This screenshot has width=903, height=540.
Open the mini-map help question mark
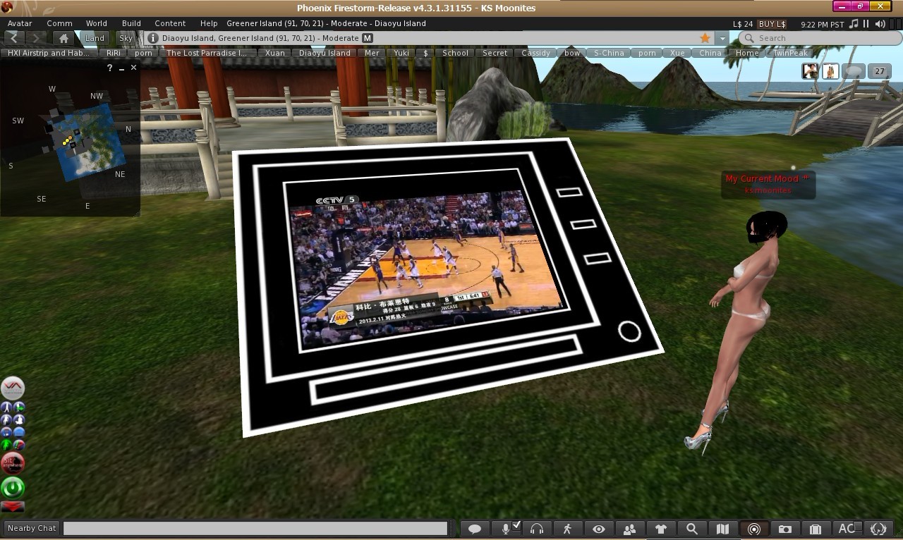tap(109, 68)
